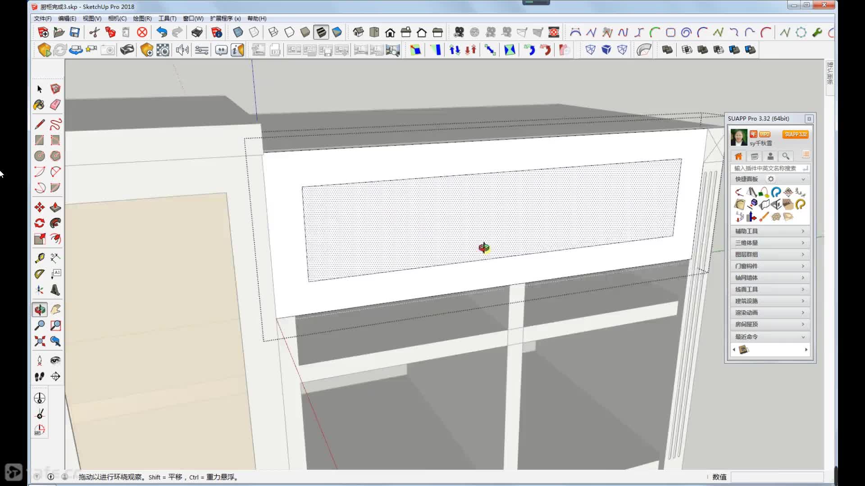This screenshot has height=486, width=865.
Task: Click the Open file icon
Action: point(59,32)
